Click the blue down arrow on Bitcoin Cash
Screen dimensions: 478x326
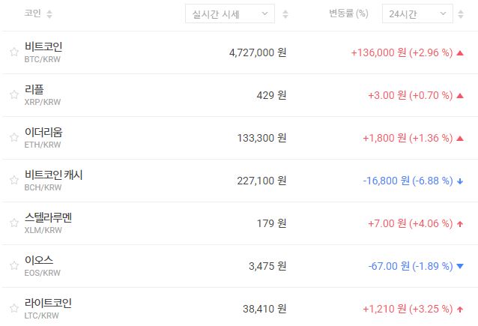pos(459,181)
